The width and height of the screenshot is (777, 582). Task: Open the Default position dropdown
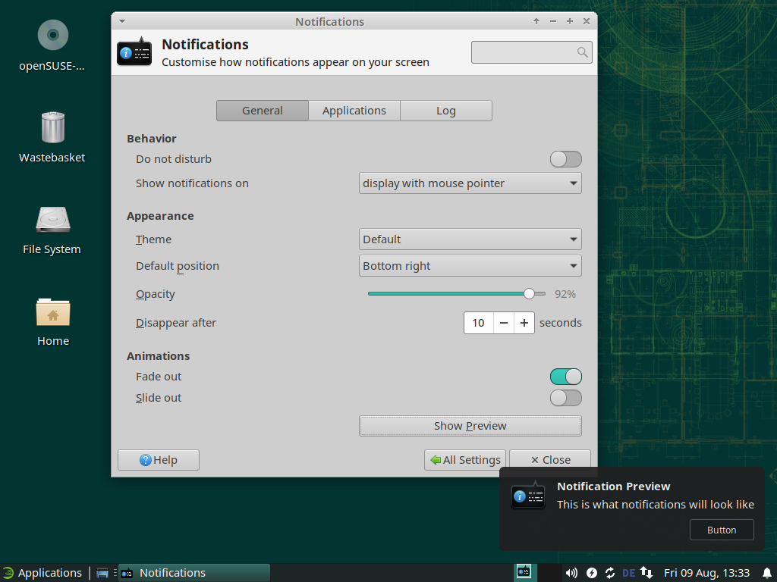(x=470, y=266)
